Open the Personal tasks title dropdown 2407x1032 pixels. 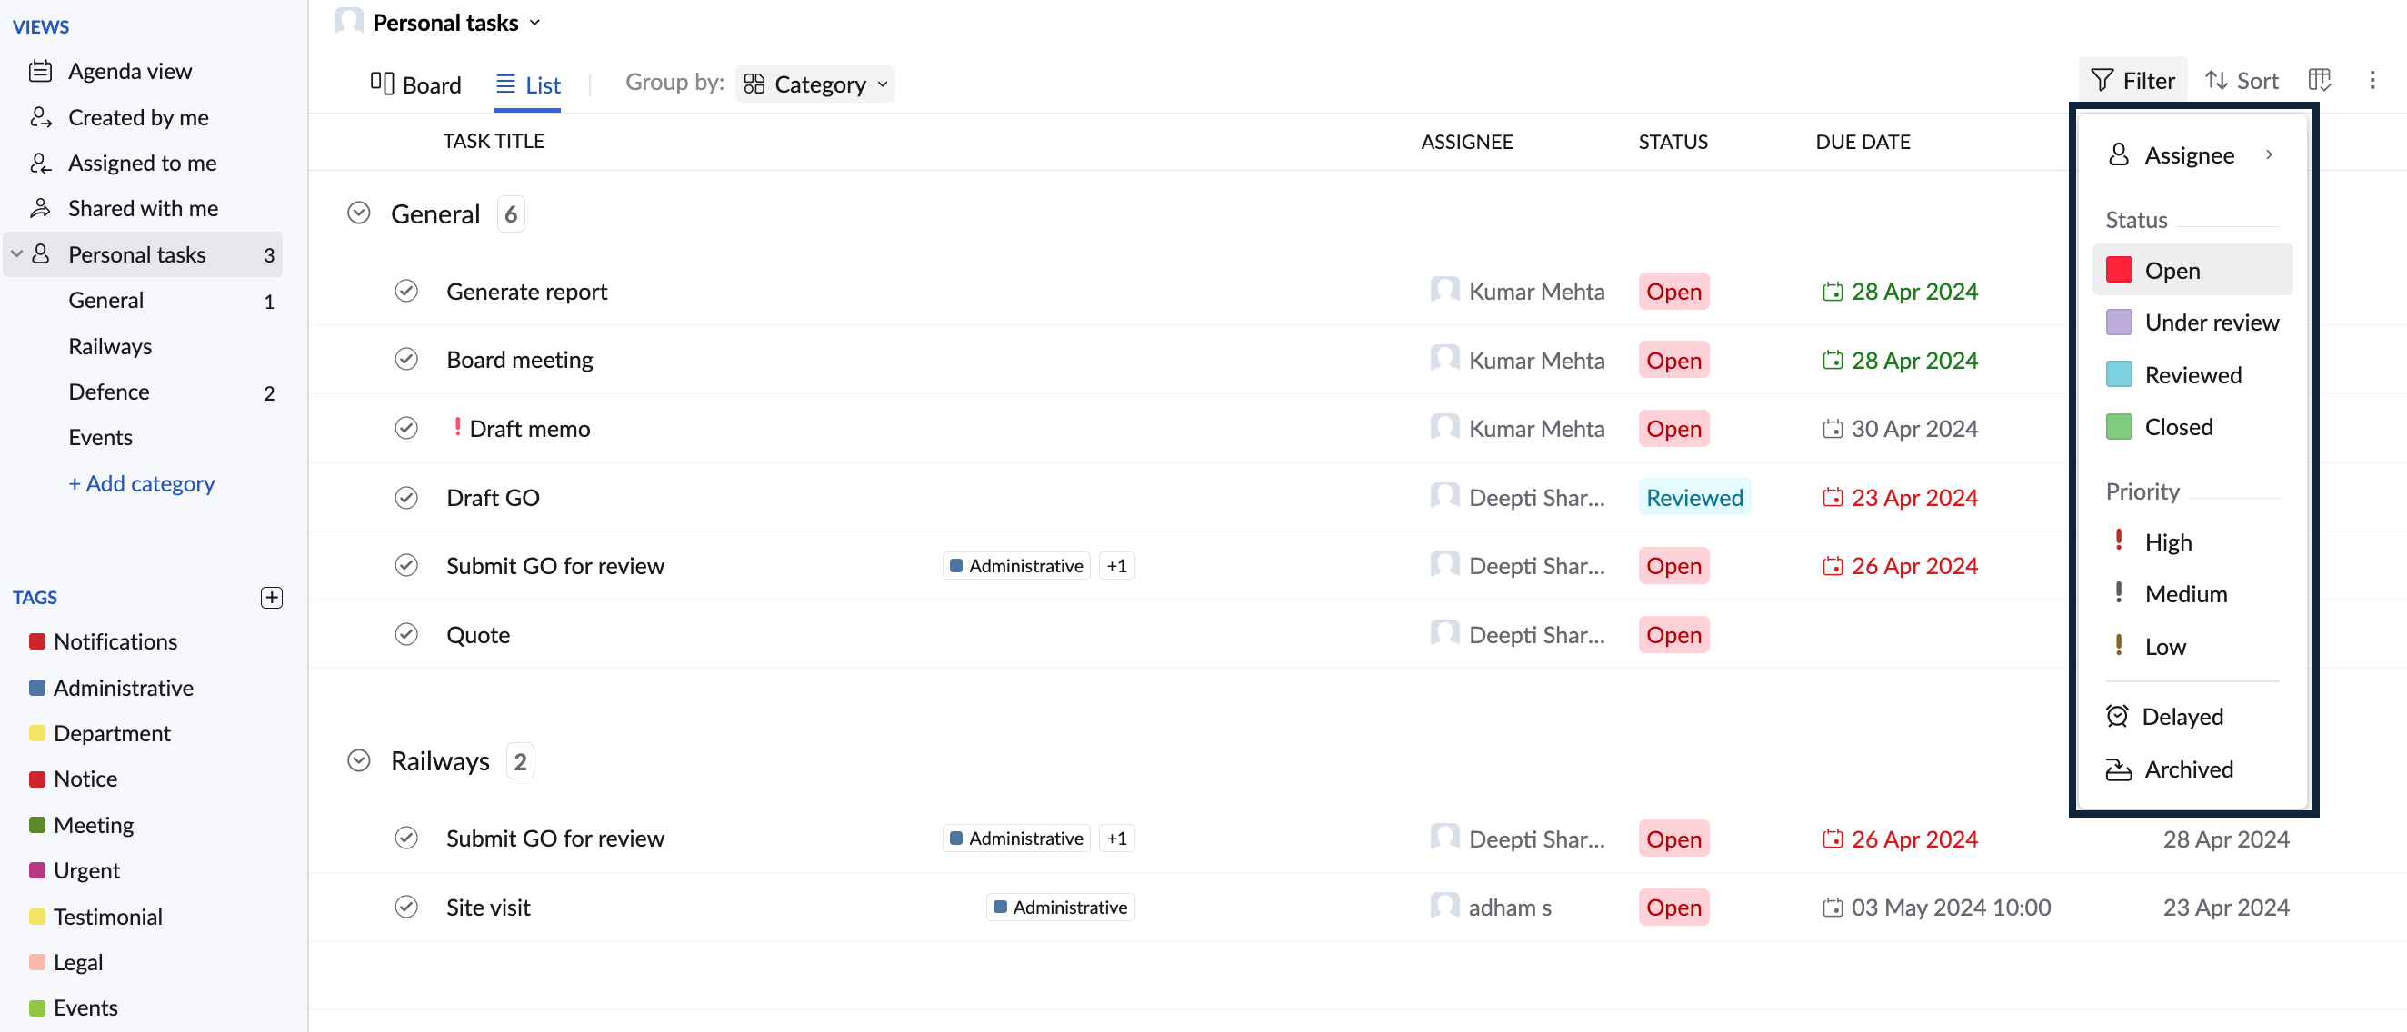[535, 23]
